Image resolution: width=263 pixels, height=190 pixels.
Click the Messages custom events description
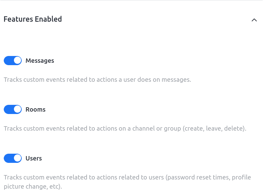click(97, 80)
